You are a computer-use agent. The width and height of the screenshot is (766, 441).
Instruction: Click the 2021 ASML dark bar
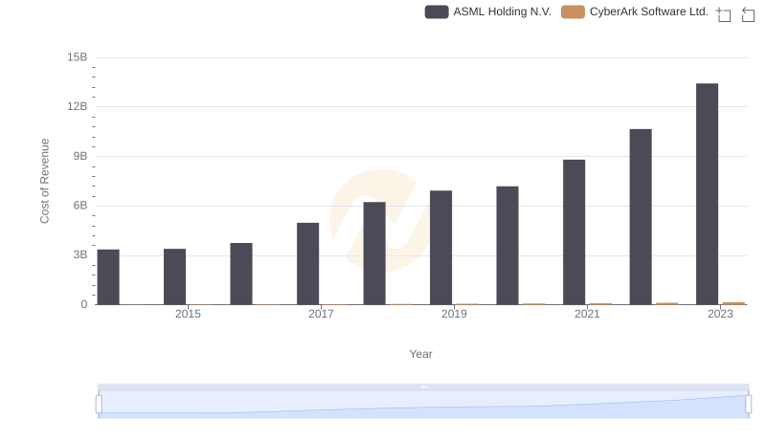574,232
